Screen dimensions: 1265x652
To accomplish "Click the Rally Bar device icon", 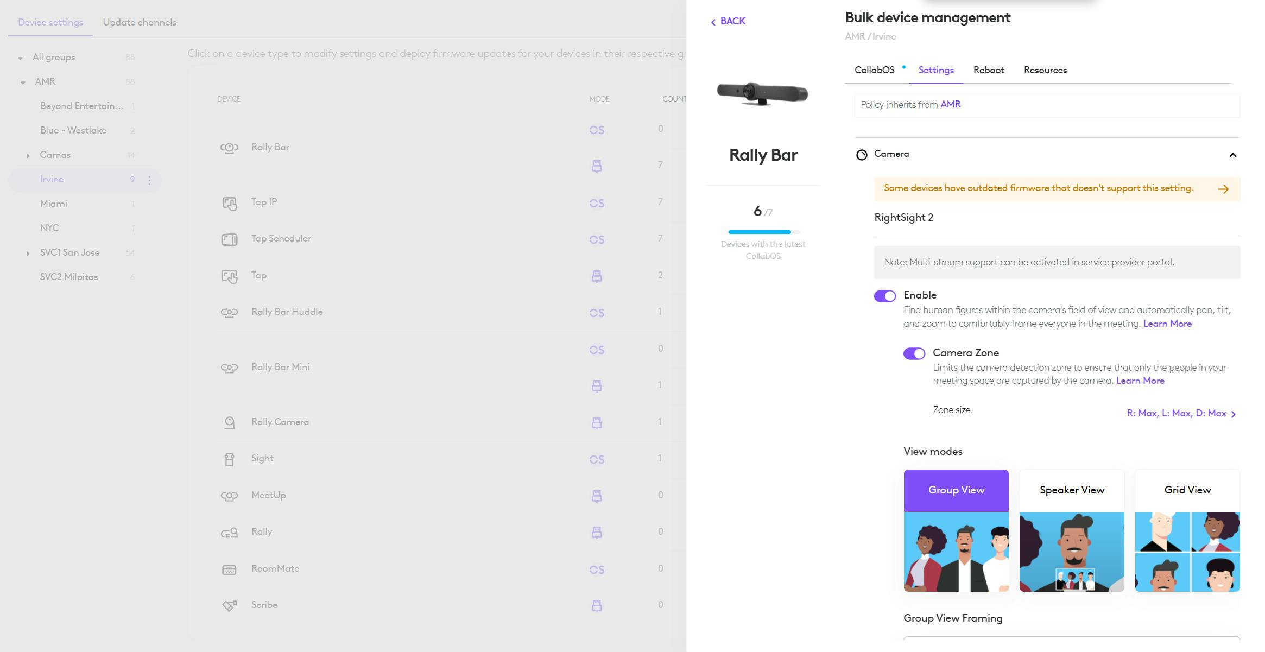I will pyautogui.click(x=229, y=148).
